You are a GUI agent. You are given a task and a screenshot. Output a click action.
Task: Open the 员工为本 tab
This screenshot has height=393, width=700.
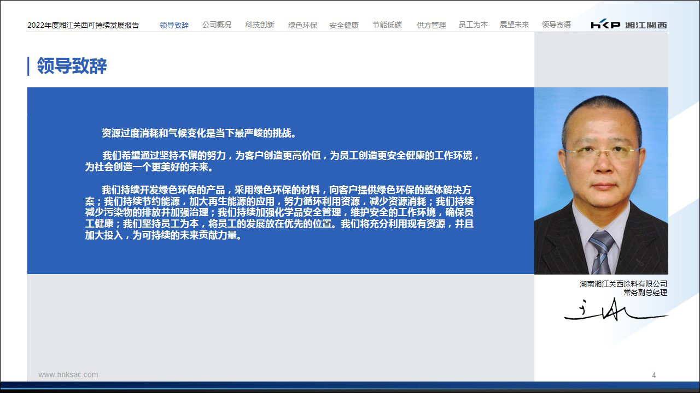473,25
